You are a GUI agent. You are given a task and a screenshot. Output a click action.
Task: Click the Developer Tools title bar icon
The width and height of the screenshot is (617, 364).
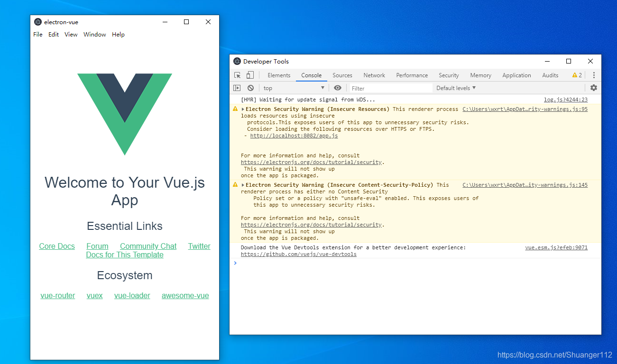tap(237, 61)
